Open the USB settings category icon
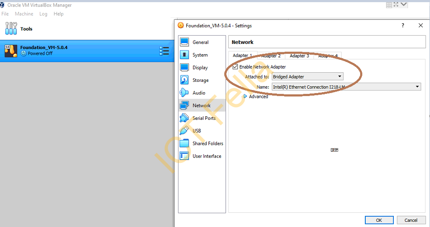This screenshot has width=430, height=227. point(184,131)
